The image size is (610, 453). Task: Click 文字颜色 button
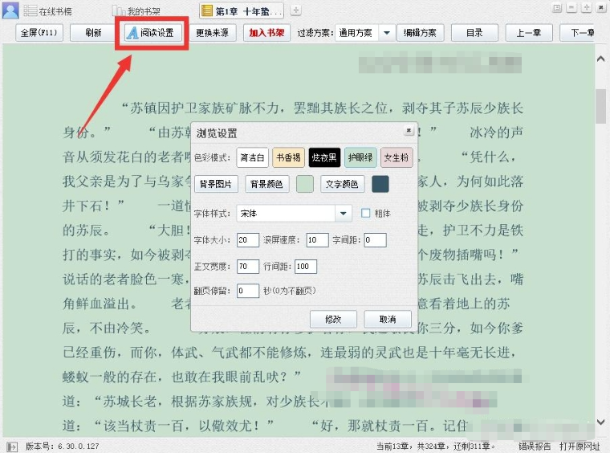click(x=343, y=184)
